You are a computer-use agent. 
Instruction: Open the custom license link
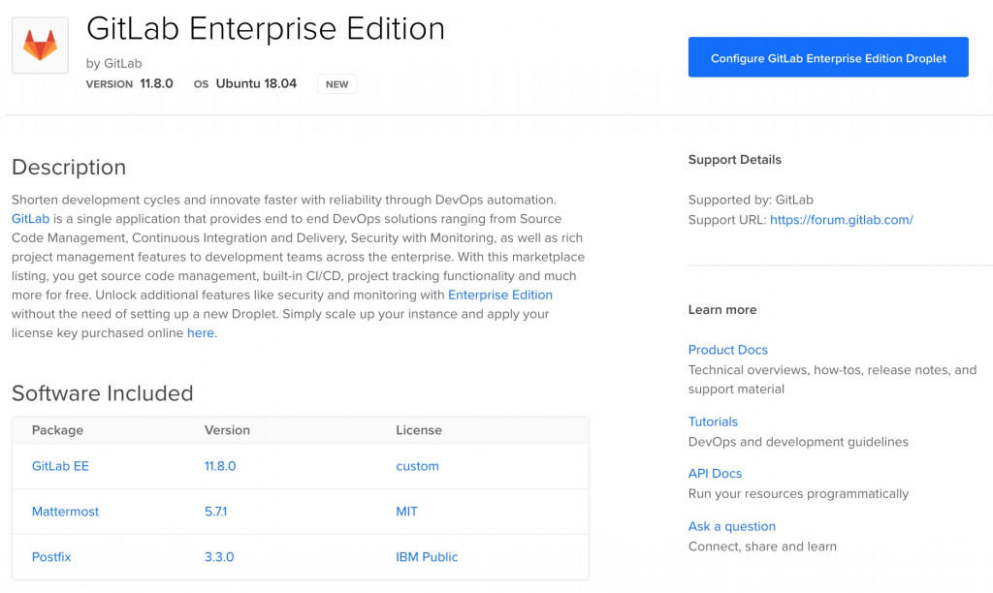[x=417, y=466]
